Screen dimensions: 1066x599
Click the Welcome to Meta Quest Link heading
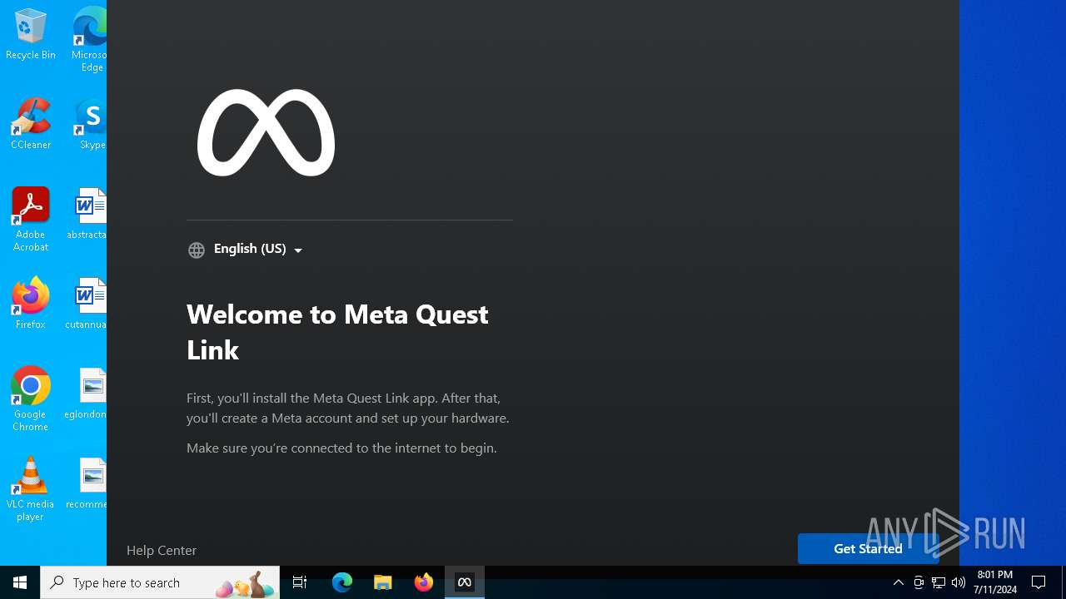(x=337, y=331)
